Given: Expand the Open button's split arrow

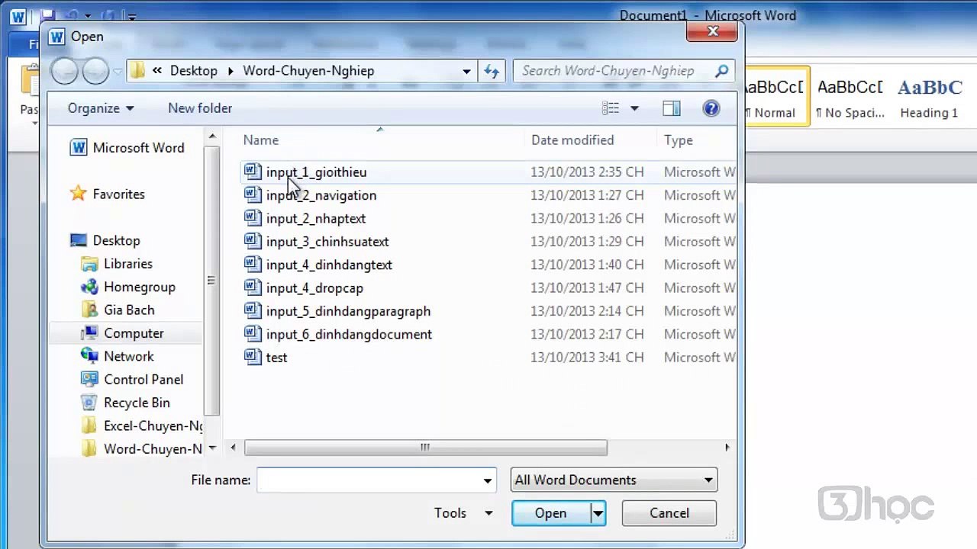Looking at the screenshot, I should click(x=598, y=513).
